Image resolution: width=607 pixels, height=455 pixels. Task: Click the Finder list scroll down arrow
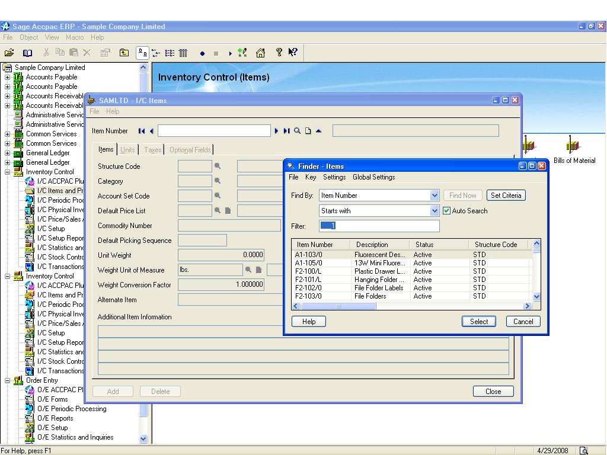[x=536, y=297]
